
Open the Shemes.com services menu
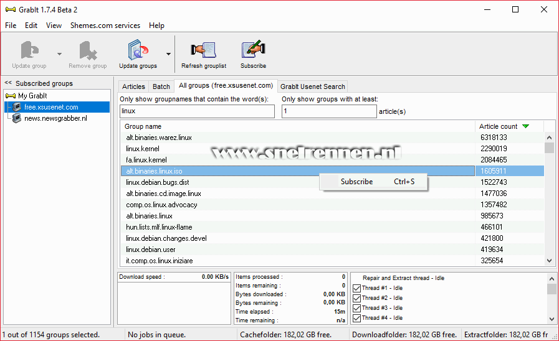(105, 26)
